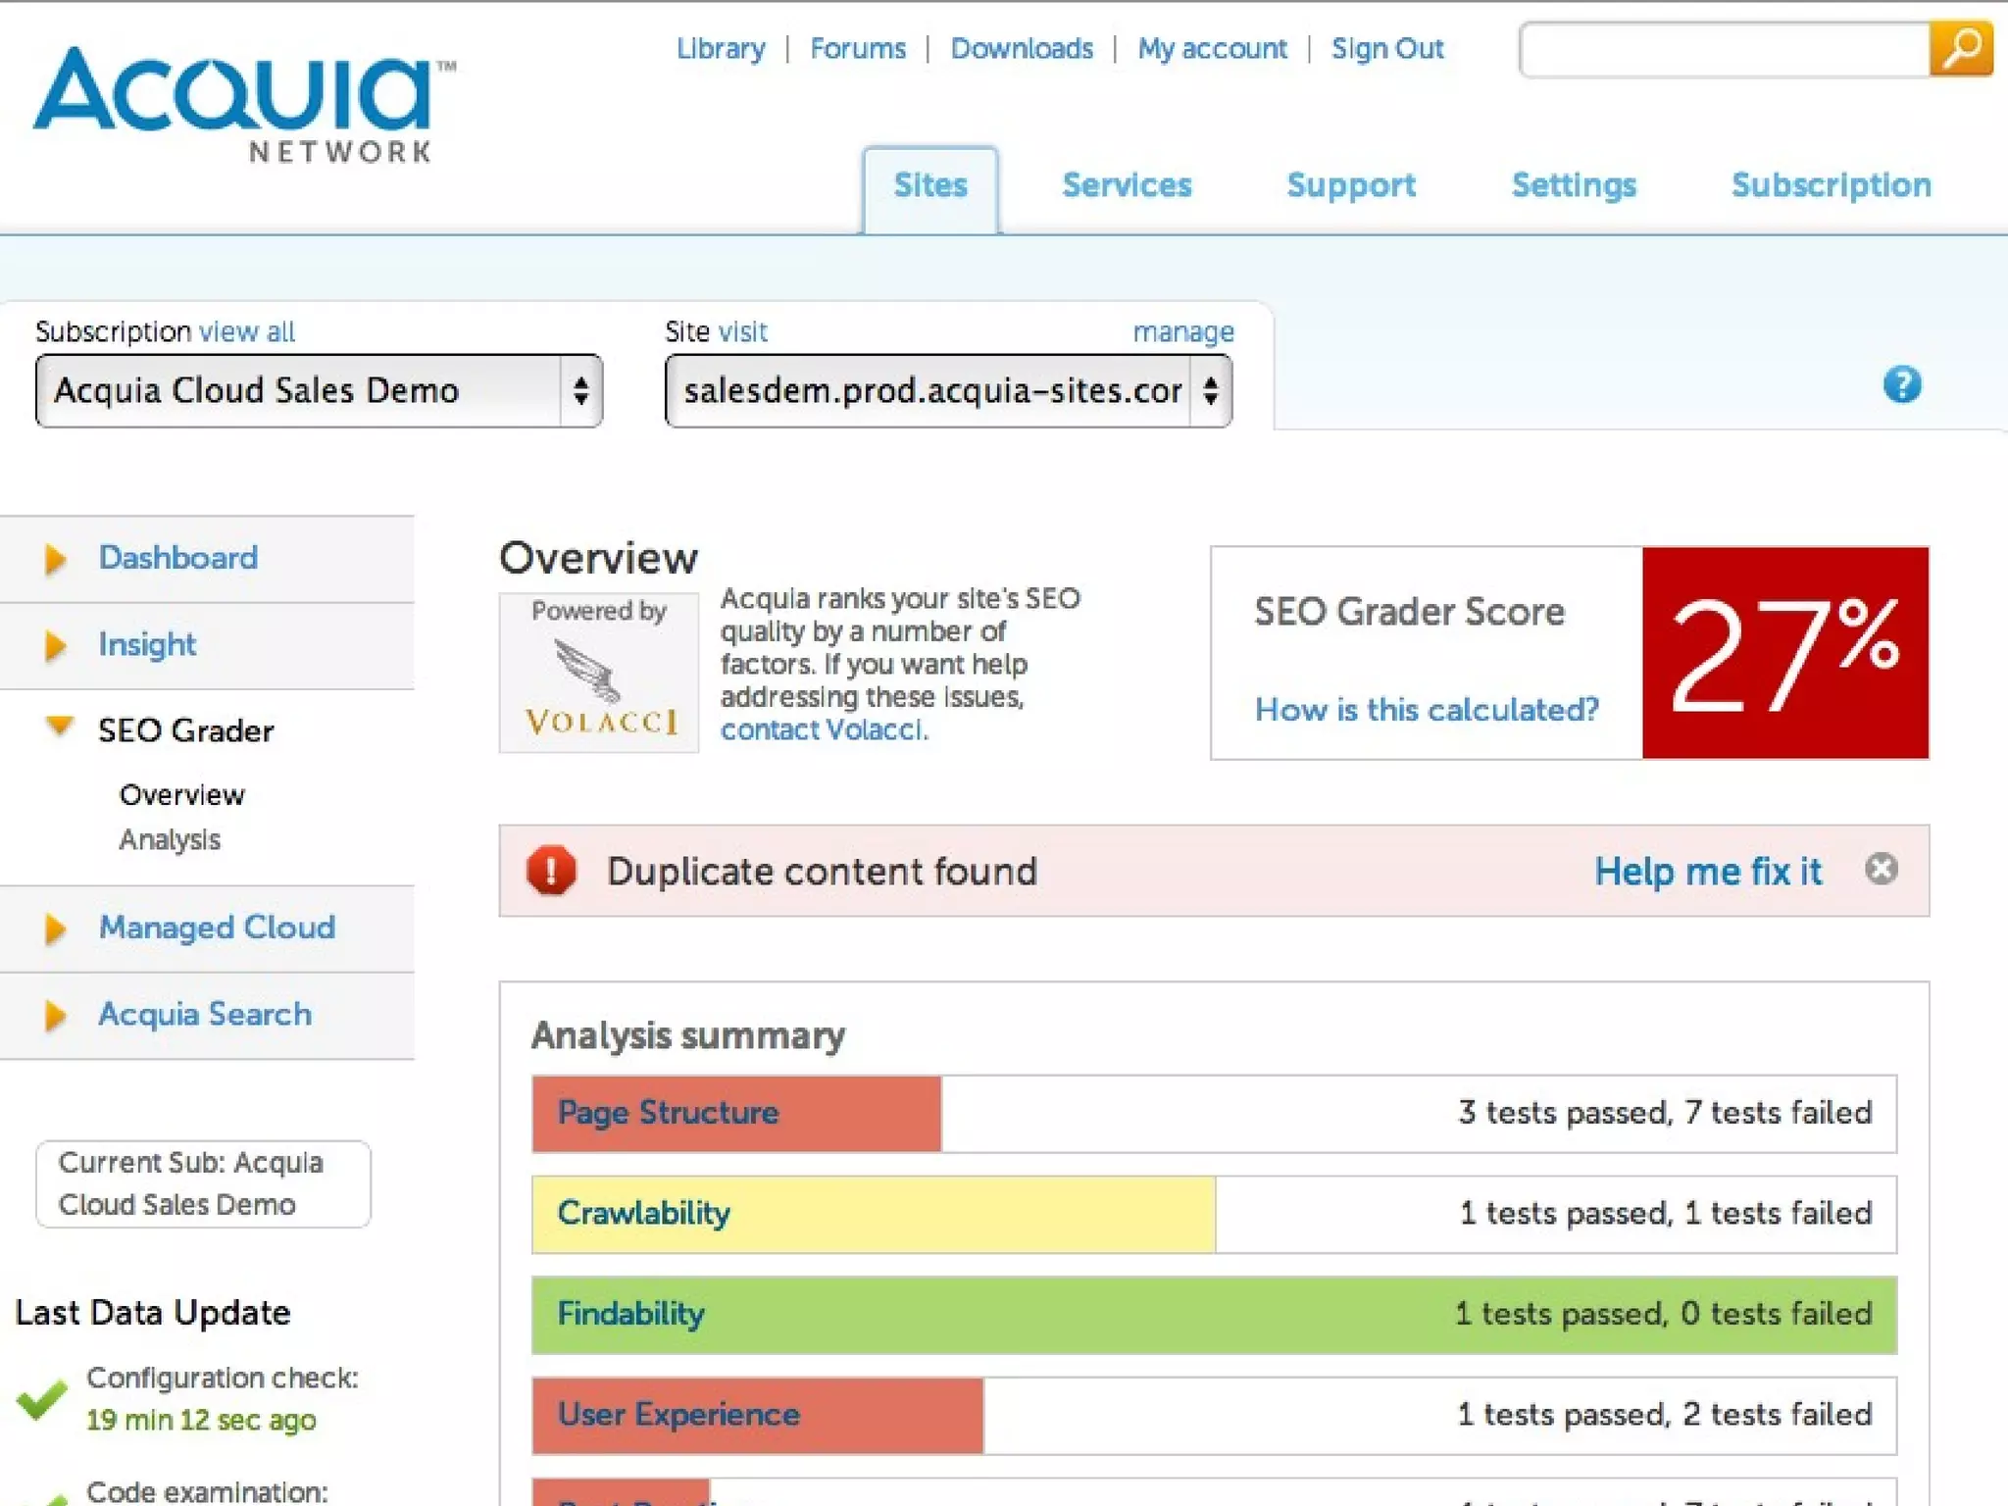Open the Site selection dropdown
The width and height of the screenshot is (2008, 1506).
point(947,391)
